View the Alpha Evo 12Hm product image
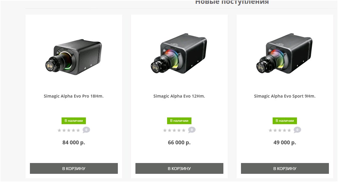 point(179,53)
